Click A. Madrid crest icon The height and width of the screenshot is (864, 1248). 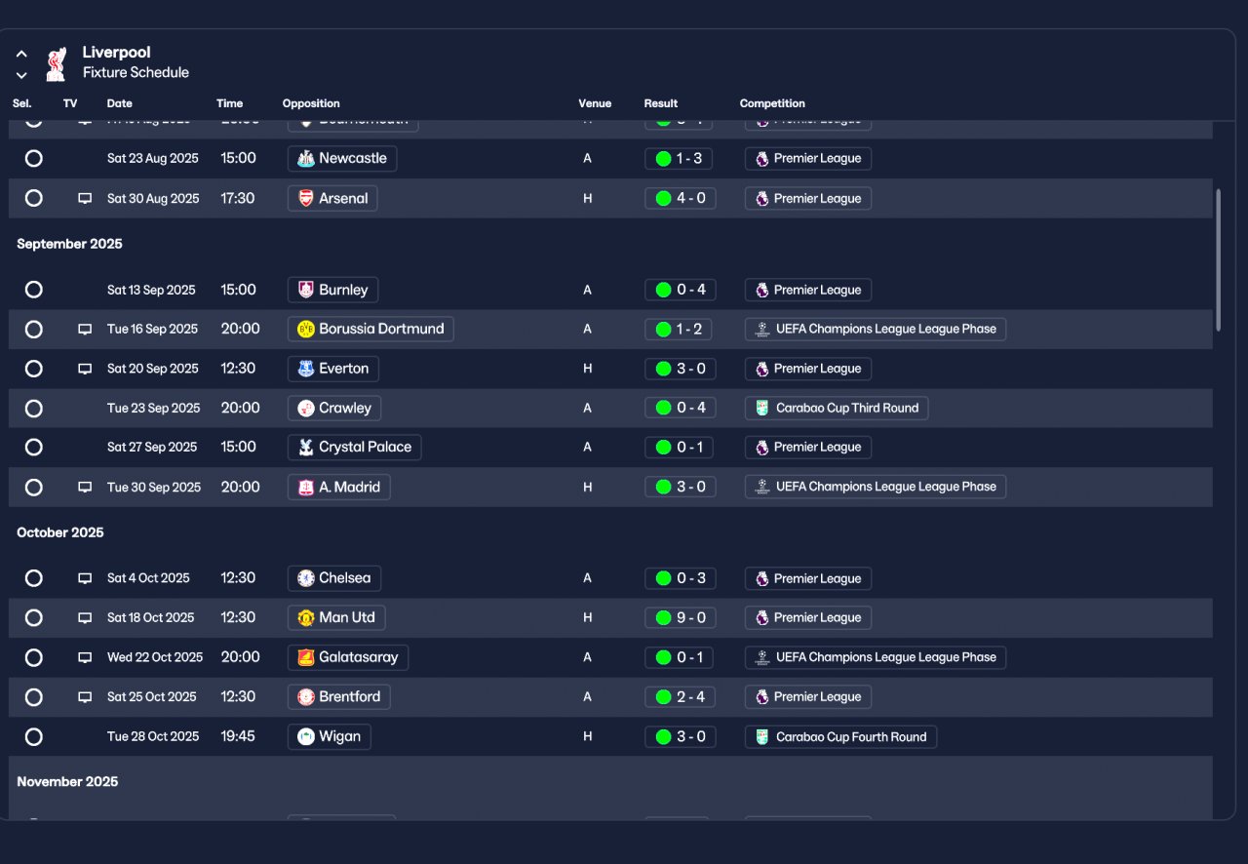click(x=305, y=487)
